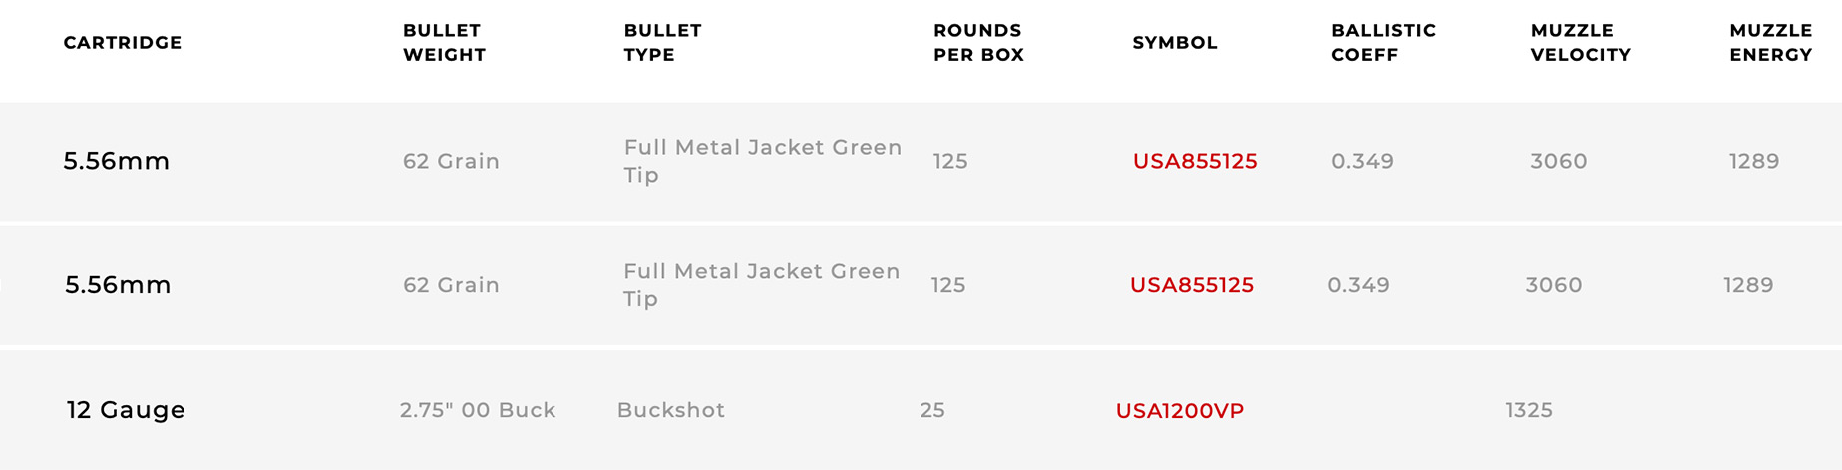Click the second row 5.56mm cartridge name
The height and width of the screenshot is (470, 1842).
[x=118, y=285]
